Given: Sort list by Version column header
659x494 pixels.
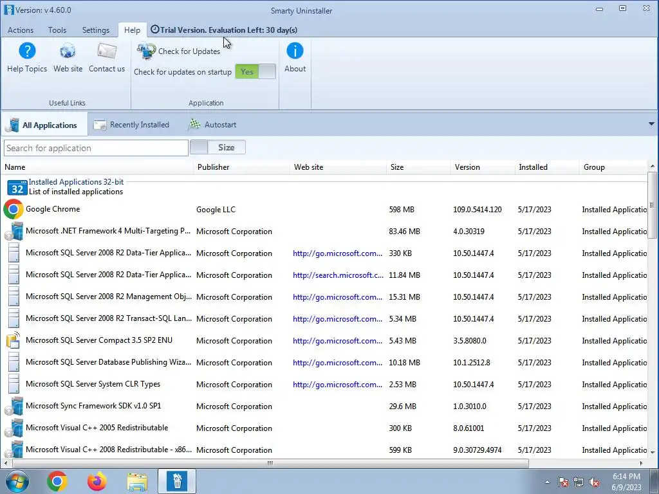Looking at the screenshot, I should (483, 167).
